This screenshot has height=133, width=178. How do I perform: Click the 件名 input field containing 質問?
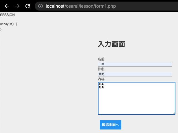tap(135, 74)
